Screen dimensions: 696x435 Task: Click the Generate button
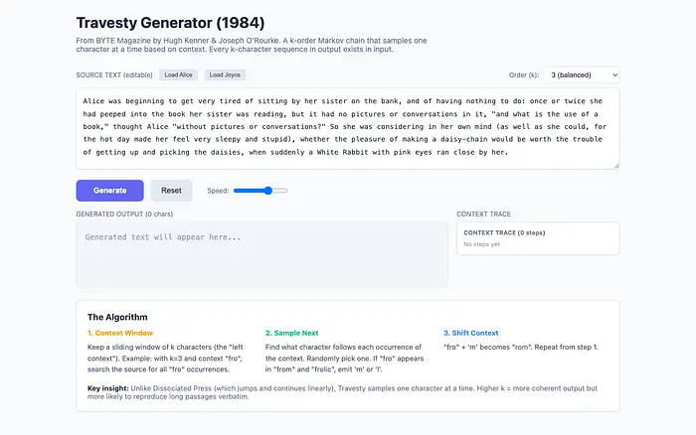click(x=109, y=190)
